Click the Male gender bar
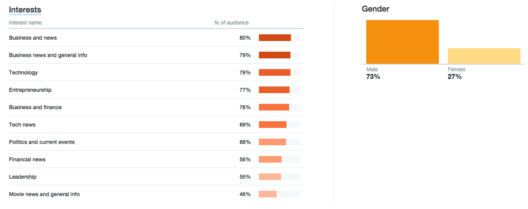This screenshot has height=209, width=528. [x=402, y=42]
